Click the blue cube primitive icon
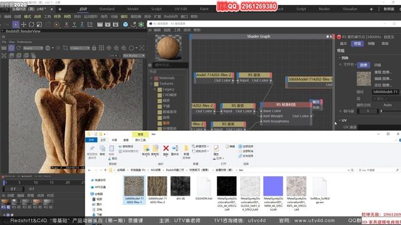 click(x=125, y=24)
